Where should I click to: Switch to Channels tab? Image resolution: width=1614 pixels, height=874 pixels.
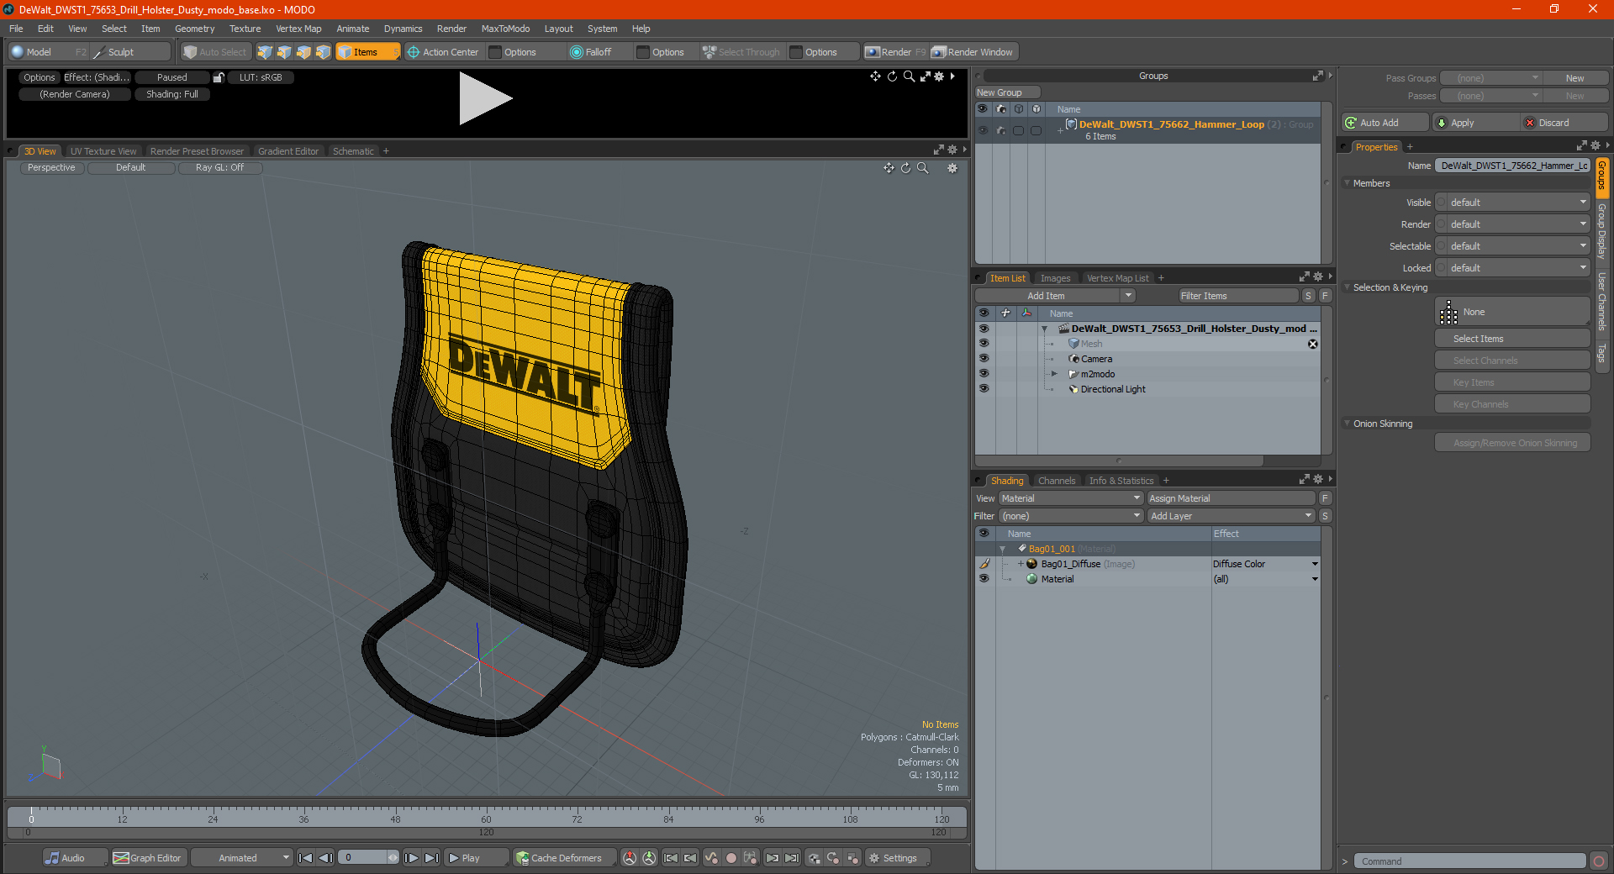pyautogui.click(x=1056, y=481)
